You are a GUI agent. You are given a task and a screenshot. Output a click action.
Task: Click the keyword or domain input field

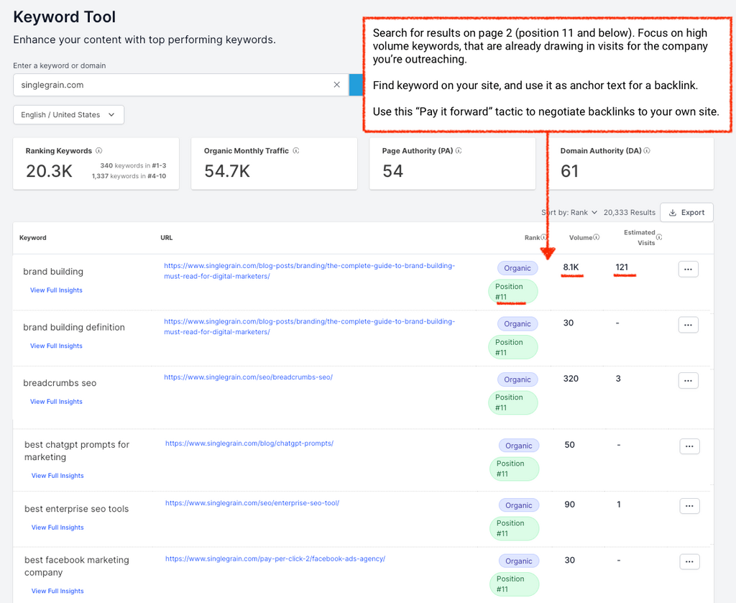pos(172,85)
